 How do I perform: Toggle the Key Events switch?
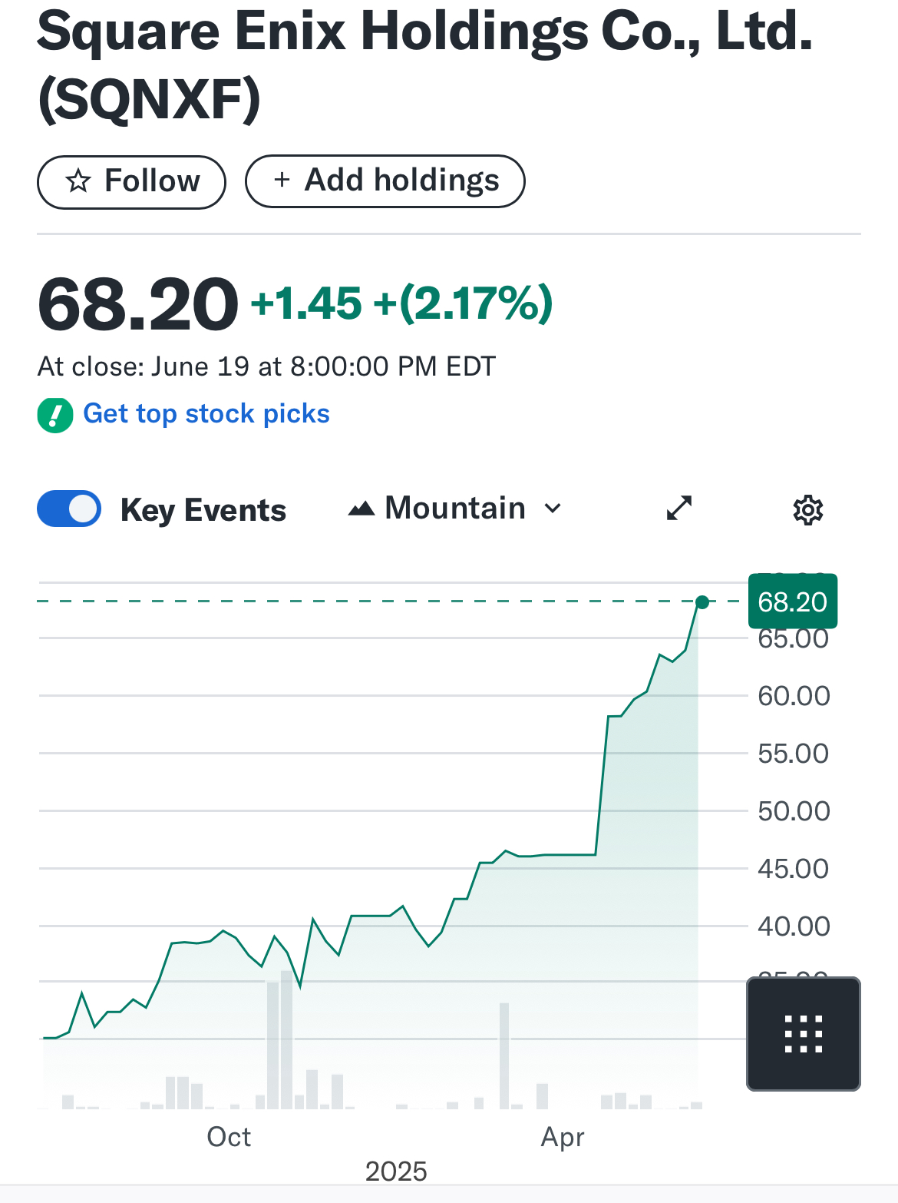pos(69,509)
